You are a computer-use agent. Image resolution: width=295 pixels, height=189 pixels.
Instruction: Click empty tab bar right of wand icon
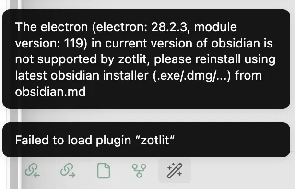tap(241, 171)
